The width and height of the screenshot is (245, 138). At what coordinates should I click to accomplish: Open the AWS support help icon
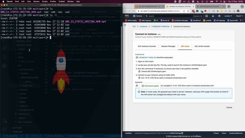tap(219, 16)
